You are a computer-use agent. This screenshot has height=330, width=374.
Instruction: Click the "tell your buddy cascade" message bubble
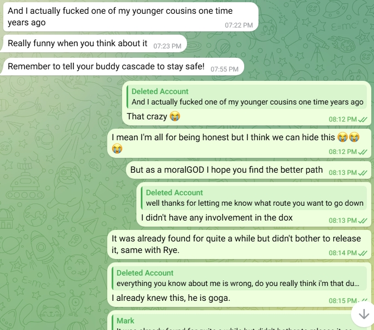click(106, 67)
